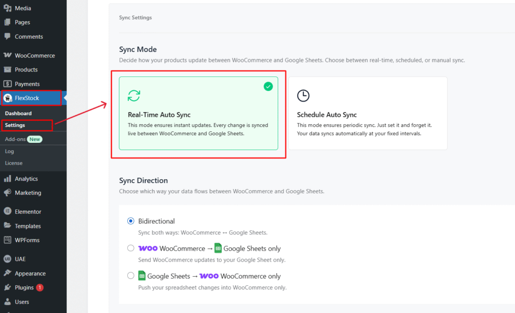
Task: Click the Products box icon
Action: point(8,69)
